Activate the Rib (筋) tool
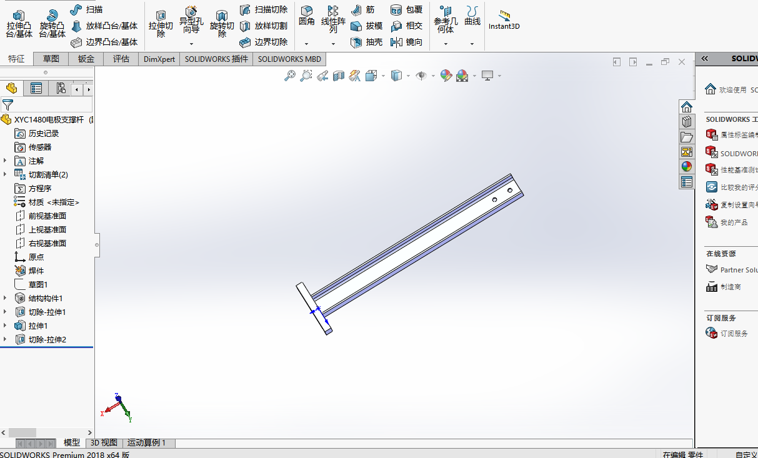758x458 pixels. [x=363, y=9]
